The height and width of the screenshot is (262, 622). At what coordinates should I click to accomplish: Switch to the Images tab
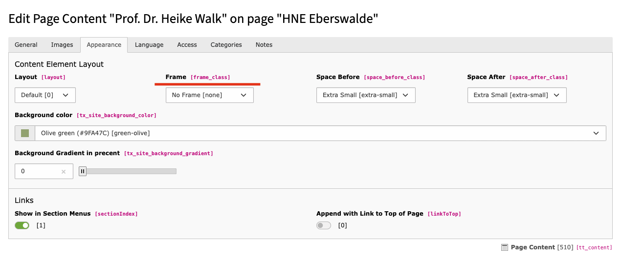[62, 45]
